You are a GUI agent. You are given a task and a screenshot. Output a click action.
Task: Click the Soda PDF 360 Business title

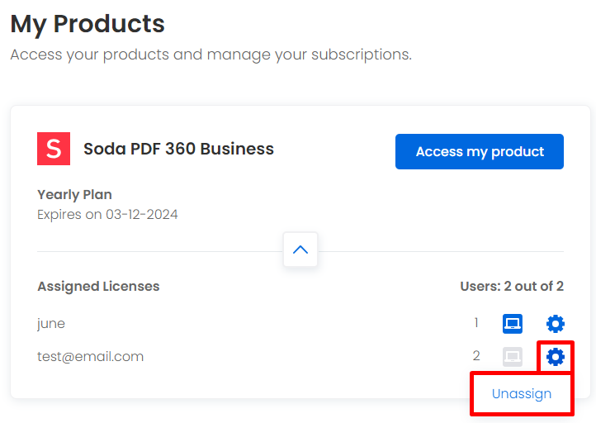178,149
